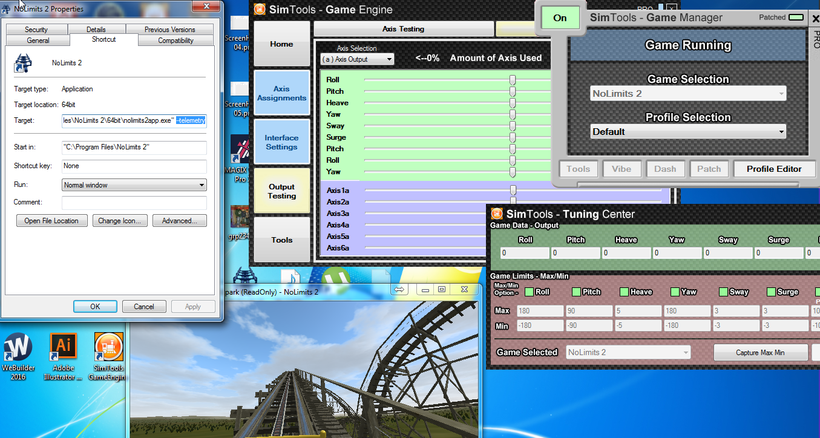Select Axis Testing tab button
This screenshot has height=438, width=820.
(x=404, y=29)
